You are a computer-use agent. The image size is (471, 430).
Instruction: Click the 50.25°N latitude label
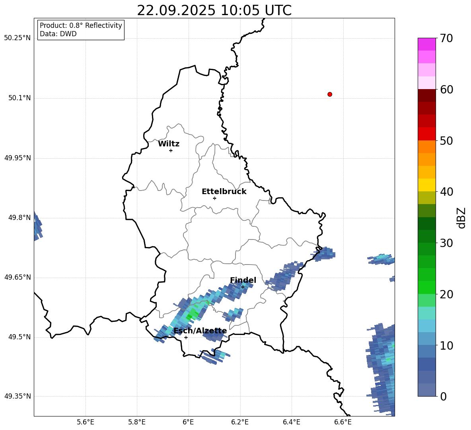tap(18, 38)
